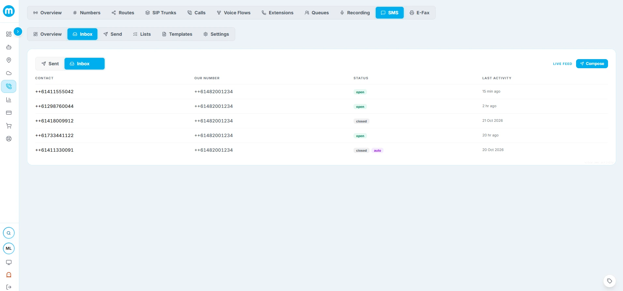Switch to the SIP Trunks tab
The height and width of the screenshot is (291, 623).
[161, 13]
